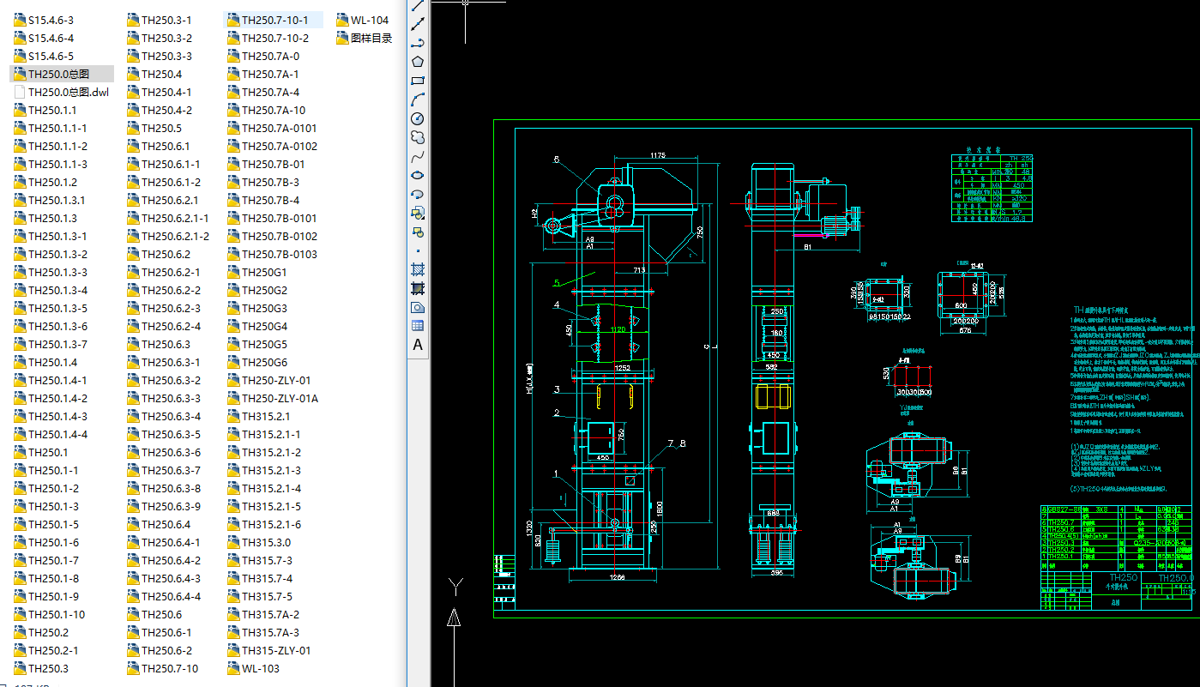Select the Polygon tool
This screenshot has height=687, width=1200.
click(x=418, y=62)
